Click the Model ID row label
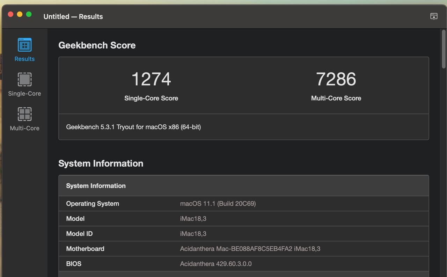 (x=79, y=234)
